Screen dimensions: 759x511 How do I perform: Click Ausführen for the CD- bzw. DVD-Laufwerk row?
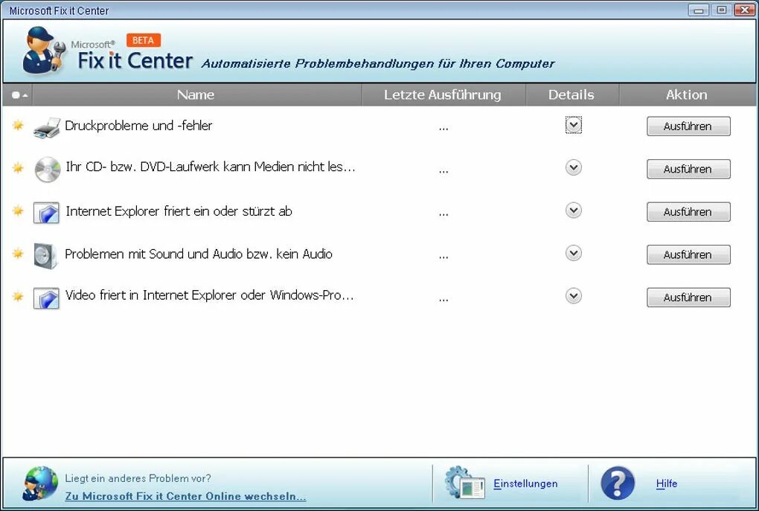[x=688, y=170]
